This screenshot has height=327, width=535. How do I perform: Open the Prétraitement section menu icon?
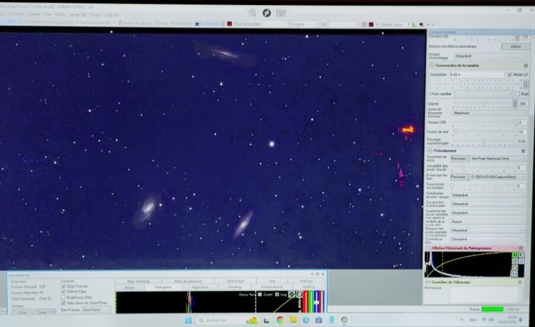pyautogui.click(x=523, y=151)
